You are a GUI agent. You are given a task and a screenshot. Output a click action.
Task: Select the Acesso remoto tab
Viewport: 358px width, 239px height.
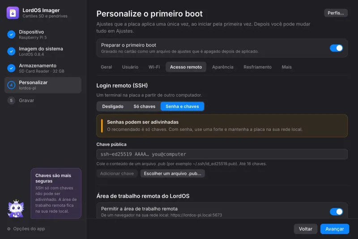(x=186, y=67)
